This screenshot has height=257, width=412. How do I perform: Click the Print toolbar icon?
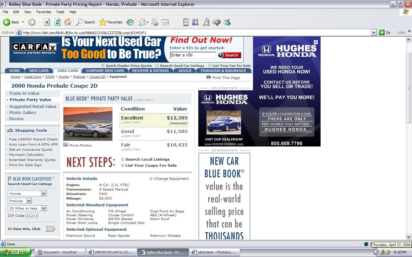click(x=155, y=22)
